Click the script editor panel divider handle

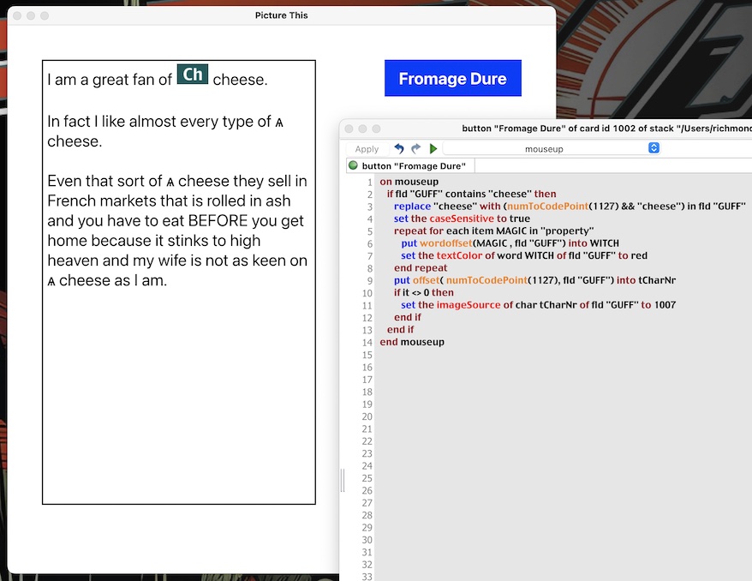click(x=343, y=480)
